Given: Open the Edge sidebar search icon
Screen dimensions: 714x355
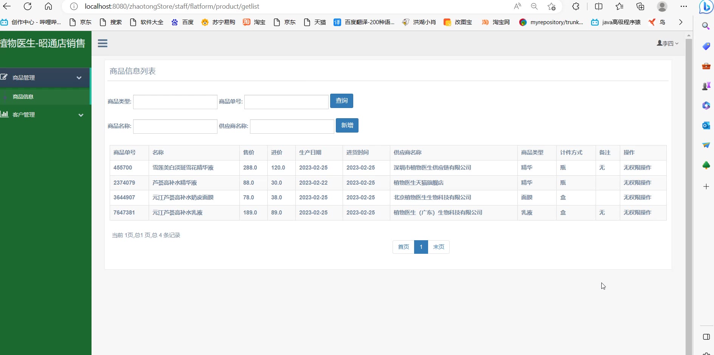Looking at the screenshot, I should click(706, 26).
